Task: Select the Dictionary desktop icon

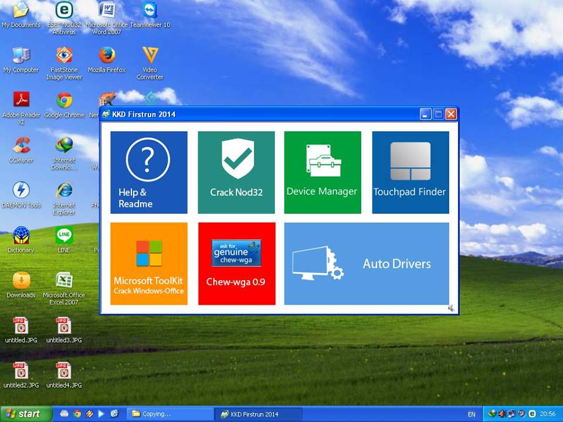Action: tap(21, 240)
